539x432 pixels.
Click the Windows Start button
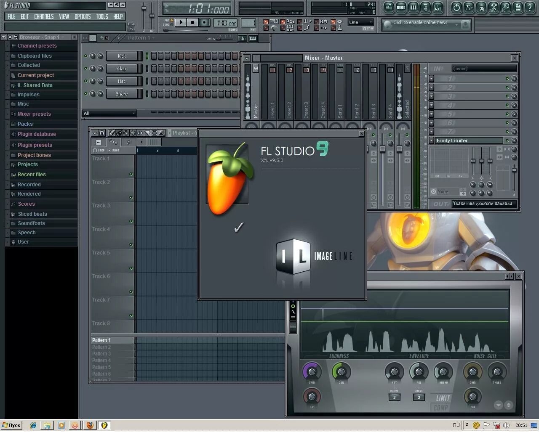12,425
